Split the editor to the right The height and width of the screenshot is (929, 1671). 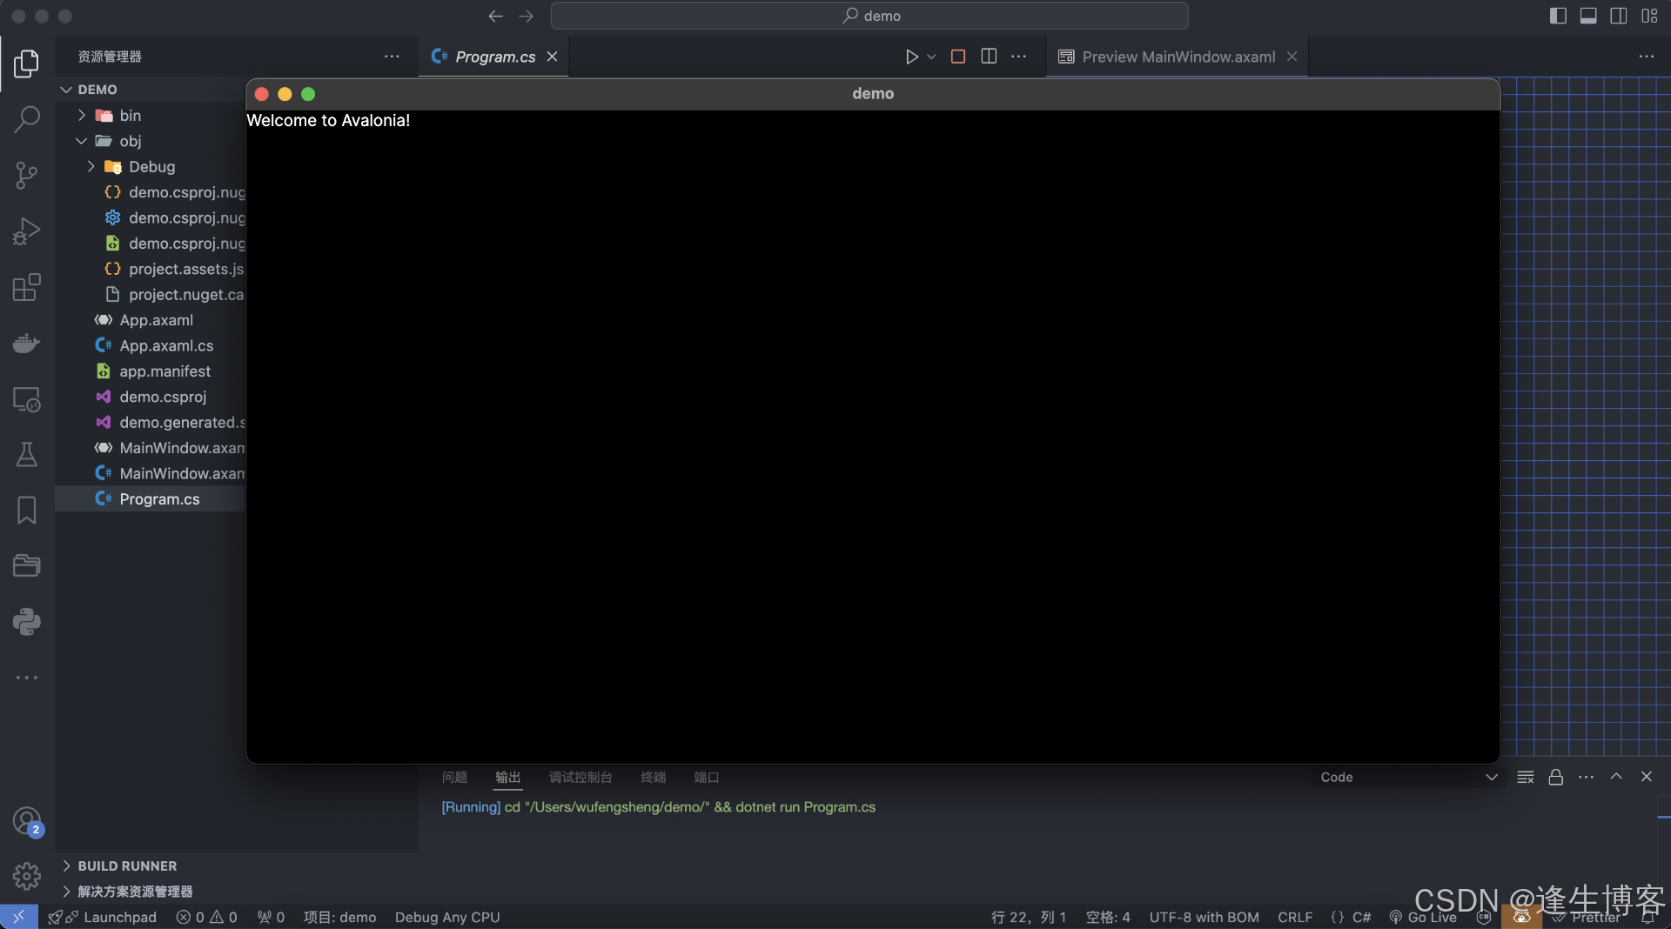[989, 57]
